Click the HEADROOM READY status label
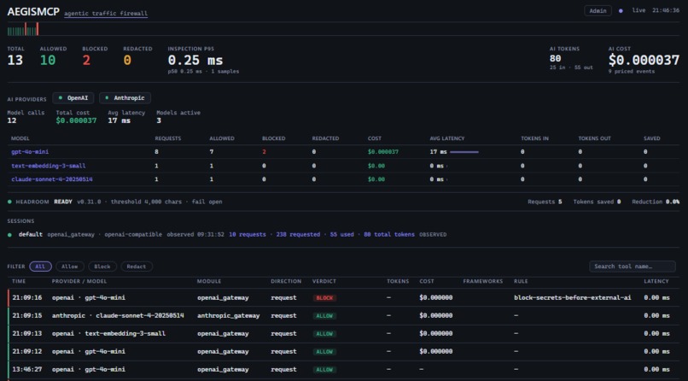The image size is (688, 381). point(44,202)
